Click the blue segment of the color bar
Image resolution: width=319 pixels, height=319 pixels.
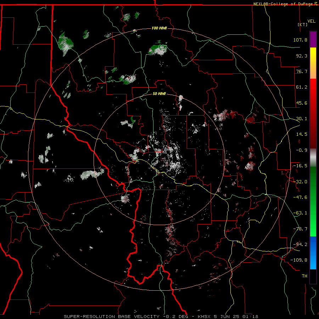coord(313,253)
